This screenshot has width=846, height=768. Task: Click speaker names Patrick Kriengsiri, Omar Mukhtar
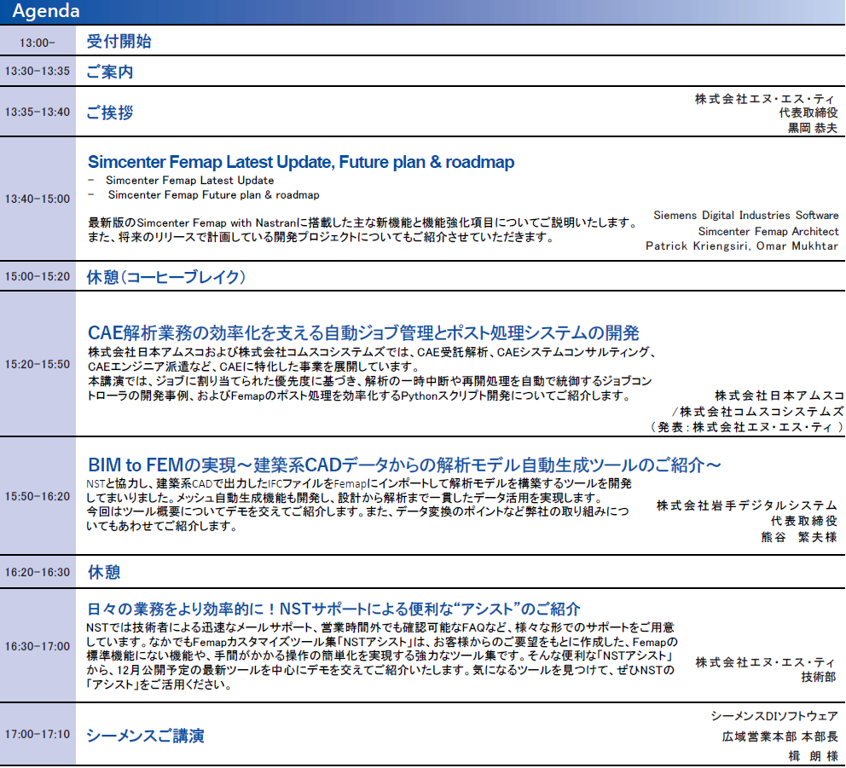click(742, 246)
